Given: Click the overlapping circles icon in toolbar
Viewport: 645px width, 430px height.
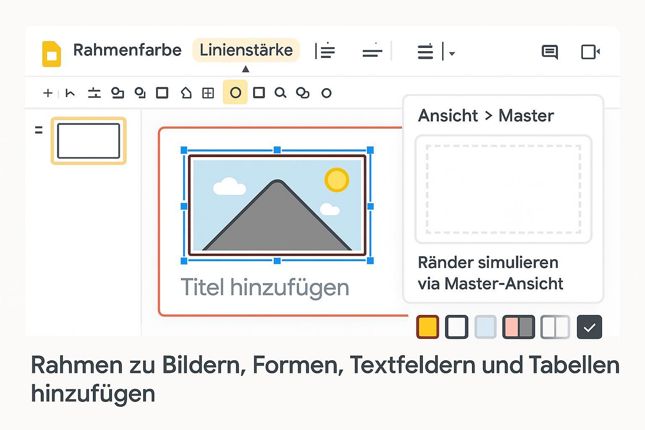Looking at the screenshot, I should tap(302, 93).
